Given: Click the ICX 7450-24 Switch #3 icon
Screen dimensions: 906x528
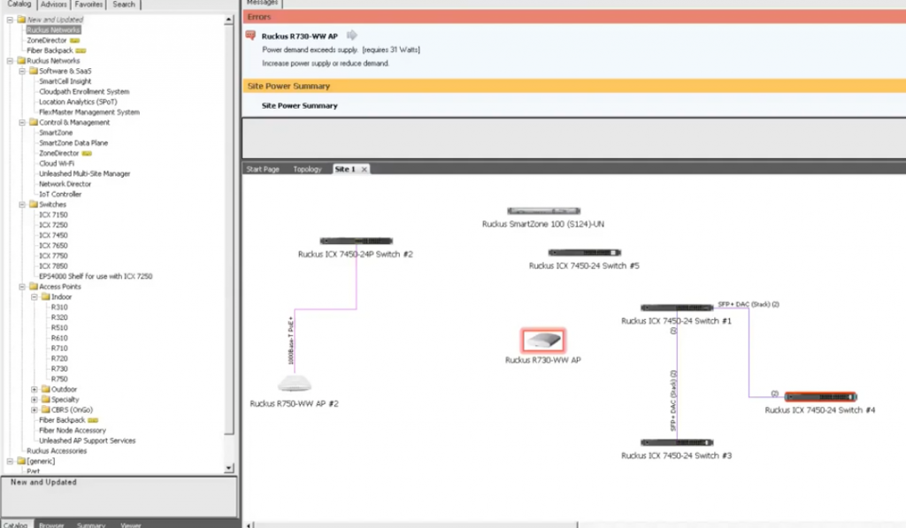Looking at the screenshot, I should (x=677, y=442).
